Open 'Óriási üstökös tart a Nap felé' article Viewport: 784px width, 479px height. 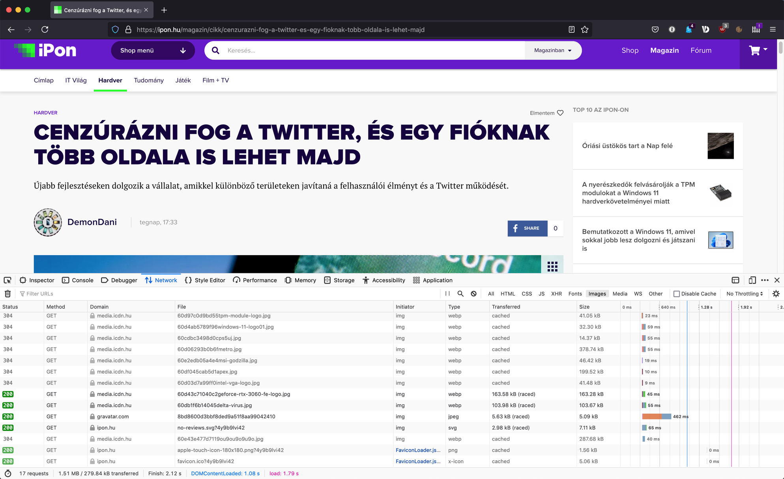627,146
